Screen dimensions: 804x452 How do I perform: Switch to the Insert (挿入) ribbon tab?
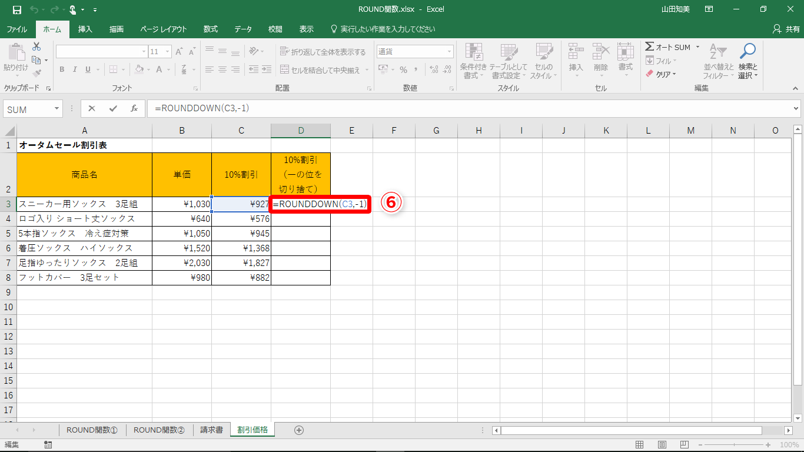(85, 29)
